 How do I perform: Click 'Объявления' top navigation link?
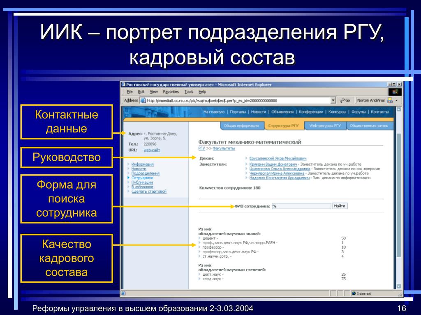[x=282, y=112]
